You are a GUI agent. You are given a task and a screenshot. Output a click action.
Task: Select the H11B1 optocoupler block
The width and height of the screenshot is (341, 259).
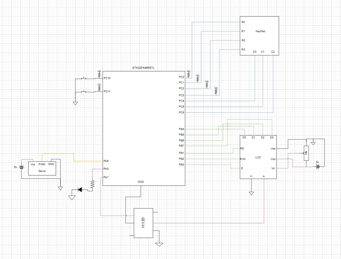click(x=143, y=223)
